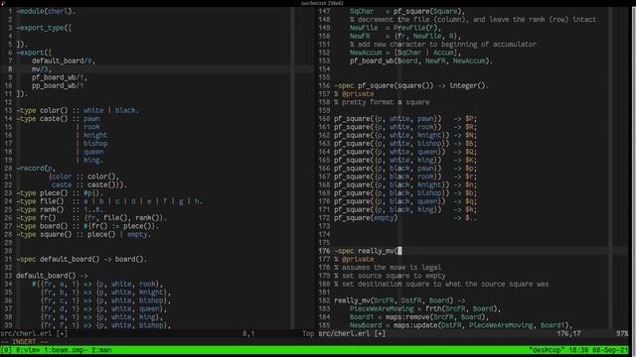Click line 13 -type color() definition
The width and height of the screenshot is (636, 357).
click(x=78, y=110)
